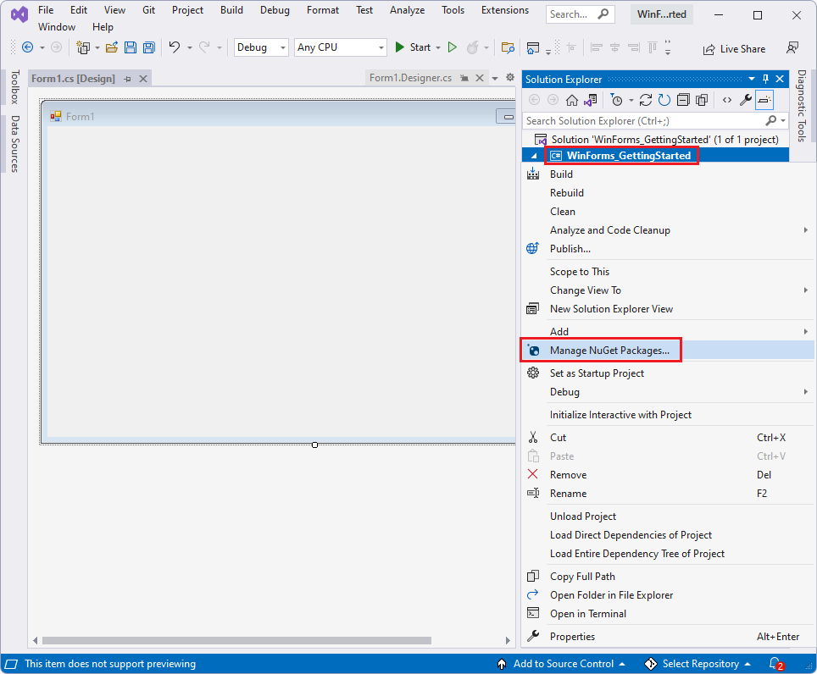Toggle auto-hide pin on Solution Explorer
Image resolution: width=817 pixels, height=674 pixels.
[x=765, y=79]
